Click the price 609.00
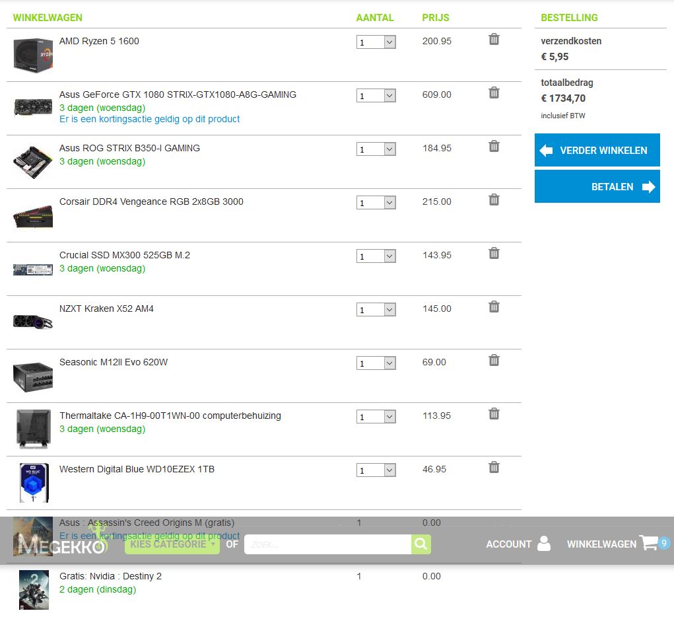Image resolution: width=674 pixels, height=619 pixels. [437, 94]
